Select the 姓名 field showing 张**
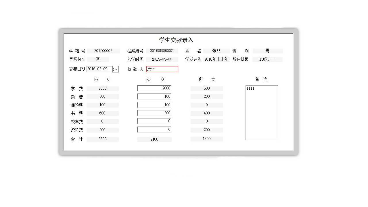 (x=216, y=51)
